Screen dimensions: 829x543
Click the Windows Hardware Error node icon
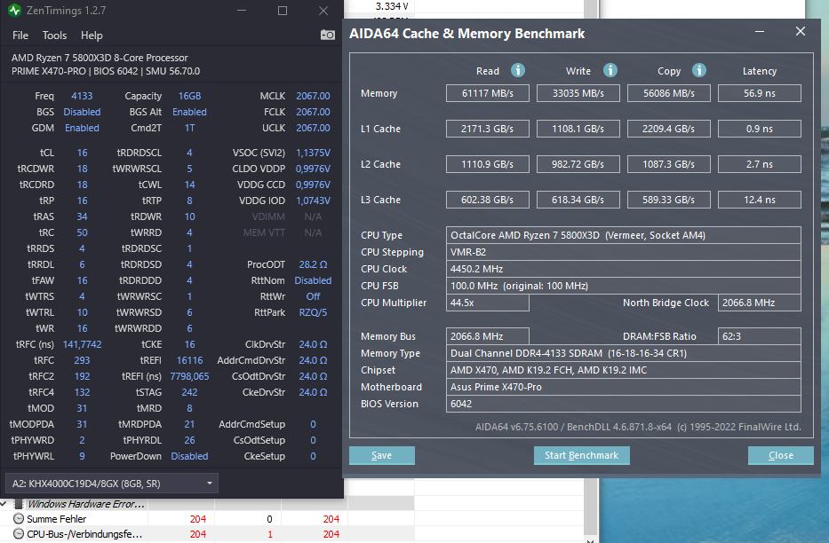(x=19, y=504)
